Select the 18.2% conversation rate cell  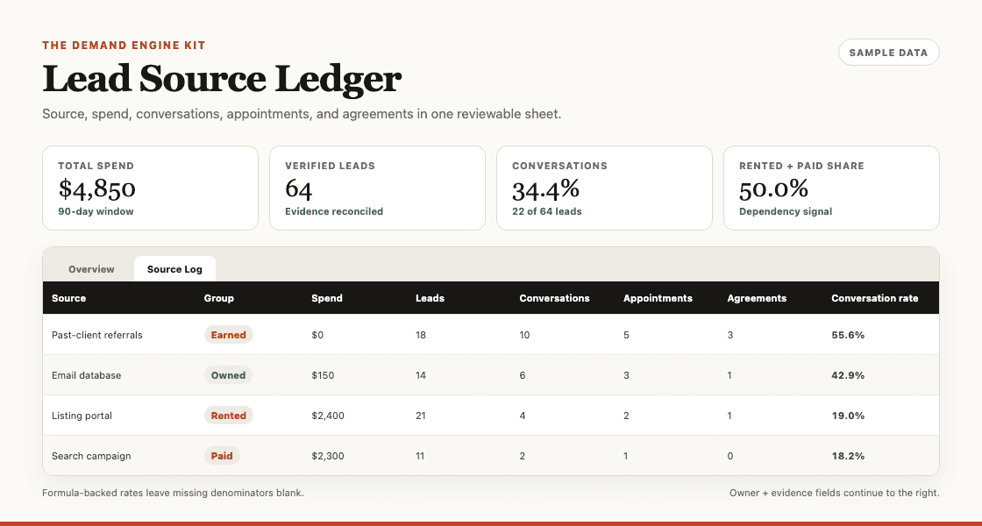[x=848, y=456]
